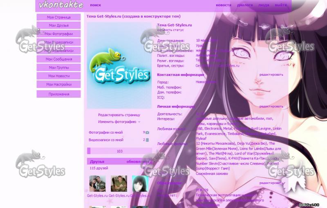The height and width of the screenshot is (208, 327).
Task: Open first friend thumbnail of couple
Action: pos(97,183)
